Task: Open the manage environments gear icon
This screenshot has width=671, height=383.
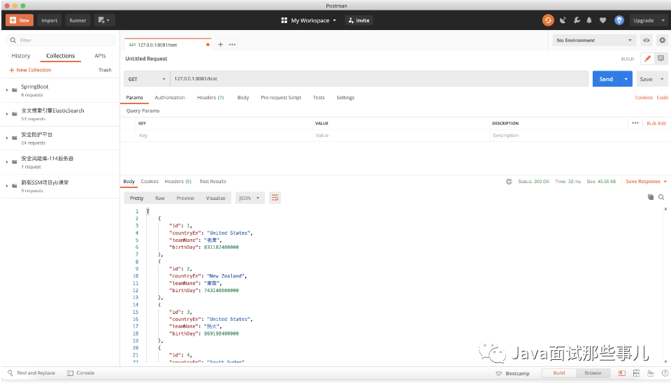Action: [x=662, y=41]
